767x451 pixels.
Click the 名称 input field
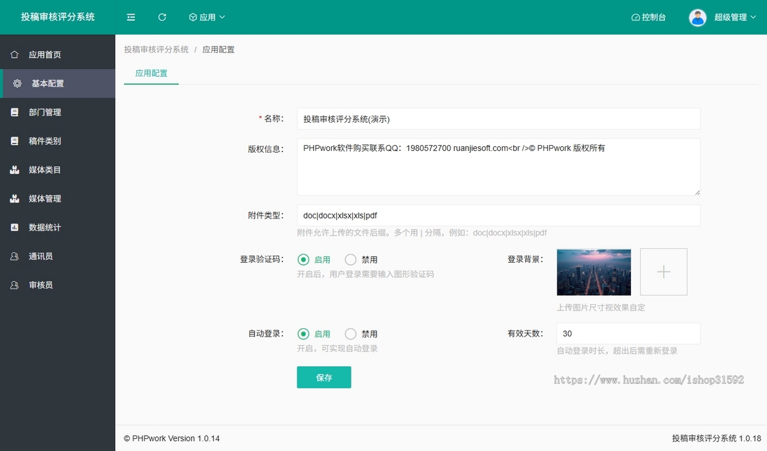(x=499, y=119)
